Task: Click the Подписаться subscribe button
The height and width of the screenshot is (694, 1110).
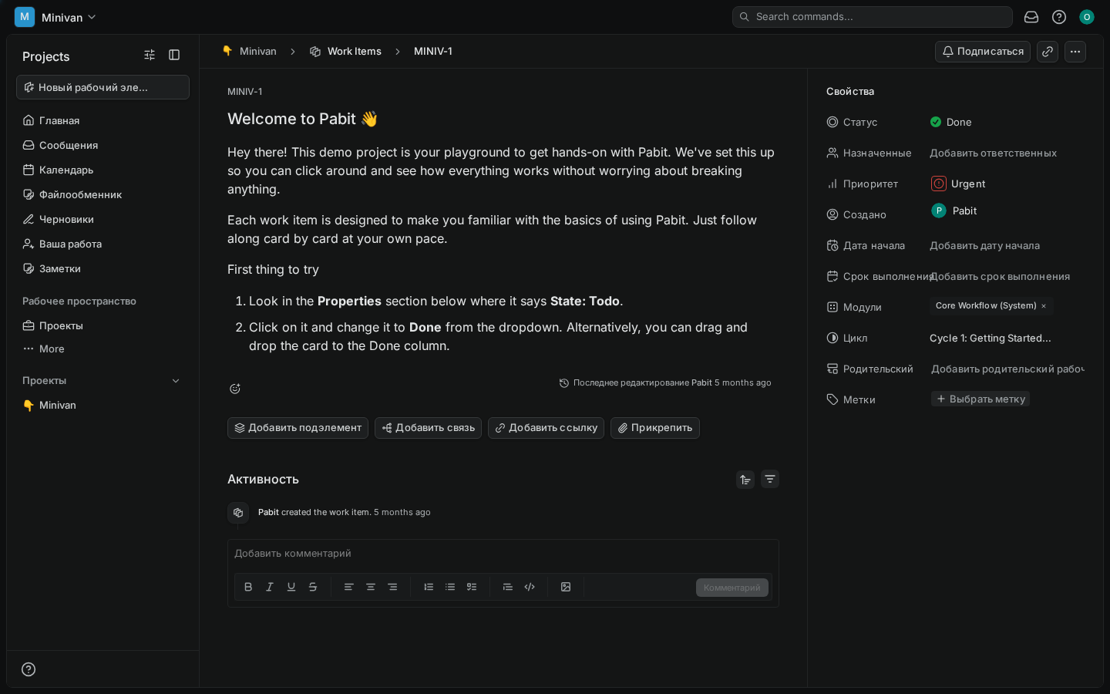Action: coord(983,52)
